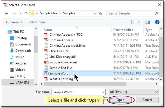The height and width of the screenshot is (108, 165).
Task: Click the Search Samples input field
Action: pos(131,13)
